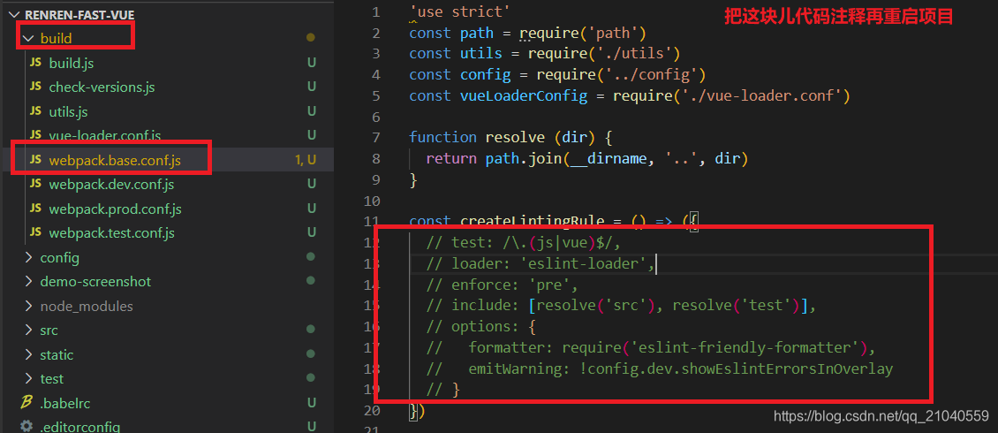Collapse the build folder chevron
This screenshot has height=433, width=998.
pos(27,38)
